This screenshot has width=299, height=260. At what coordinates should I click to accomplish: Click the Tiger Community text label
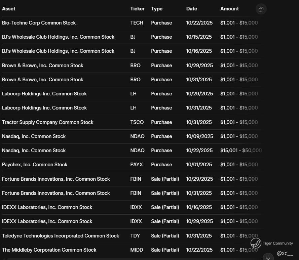[277, 243]
